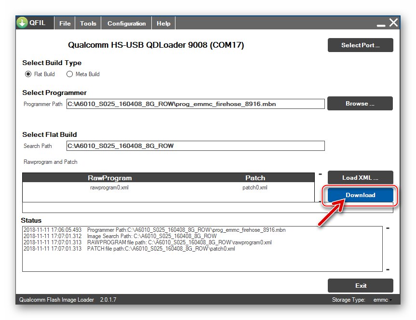The width and height of the screenshot is (416, 320).
Task: Start flashing with the Download button
Action: click(x=360, y=195)
